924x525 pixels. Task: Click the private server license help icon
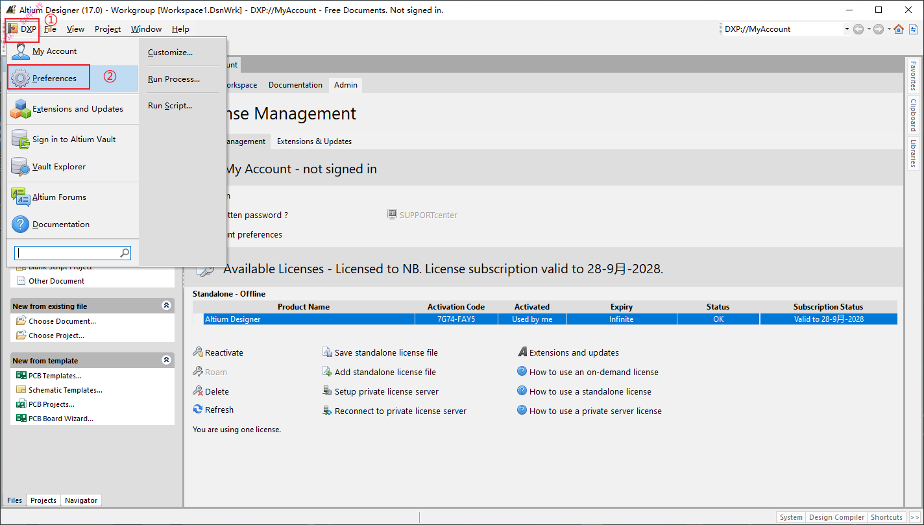coord(522,411)
